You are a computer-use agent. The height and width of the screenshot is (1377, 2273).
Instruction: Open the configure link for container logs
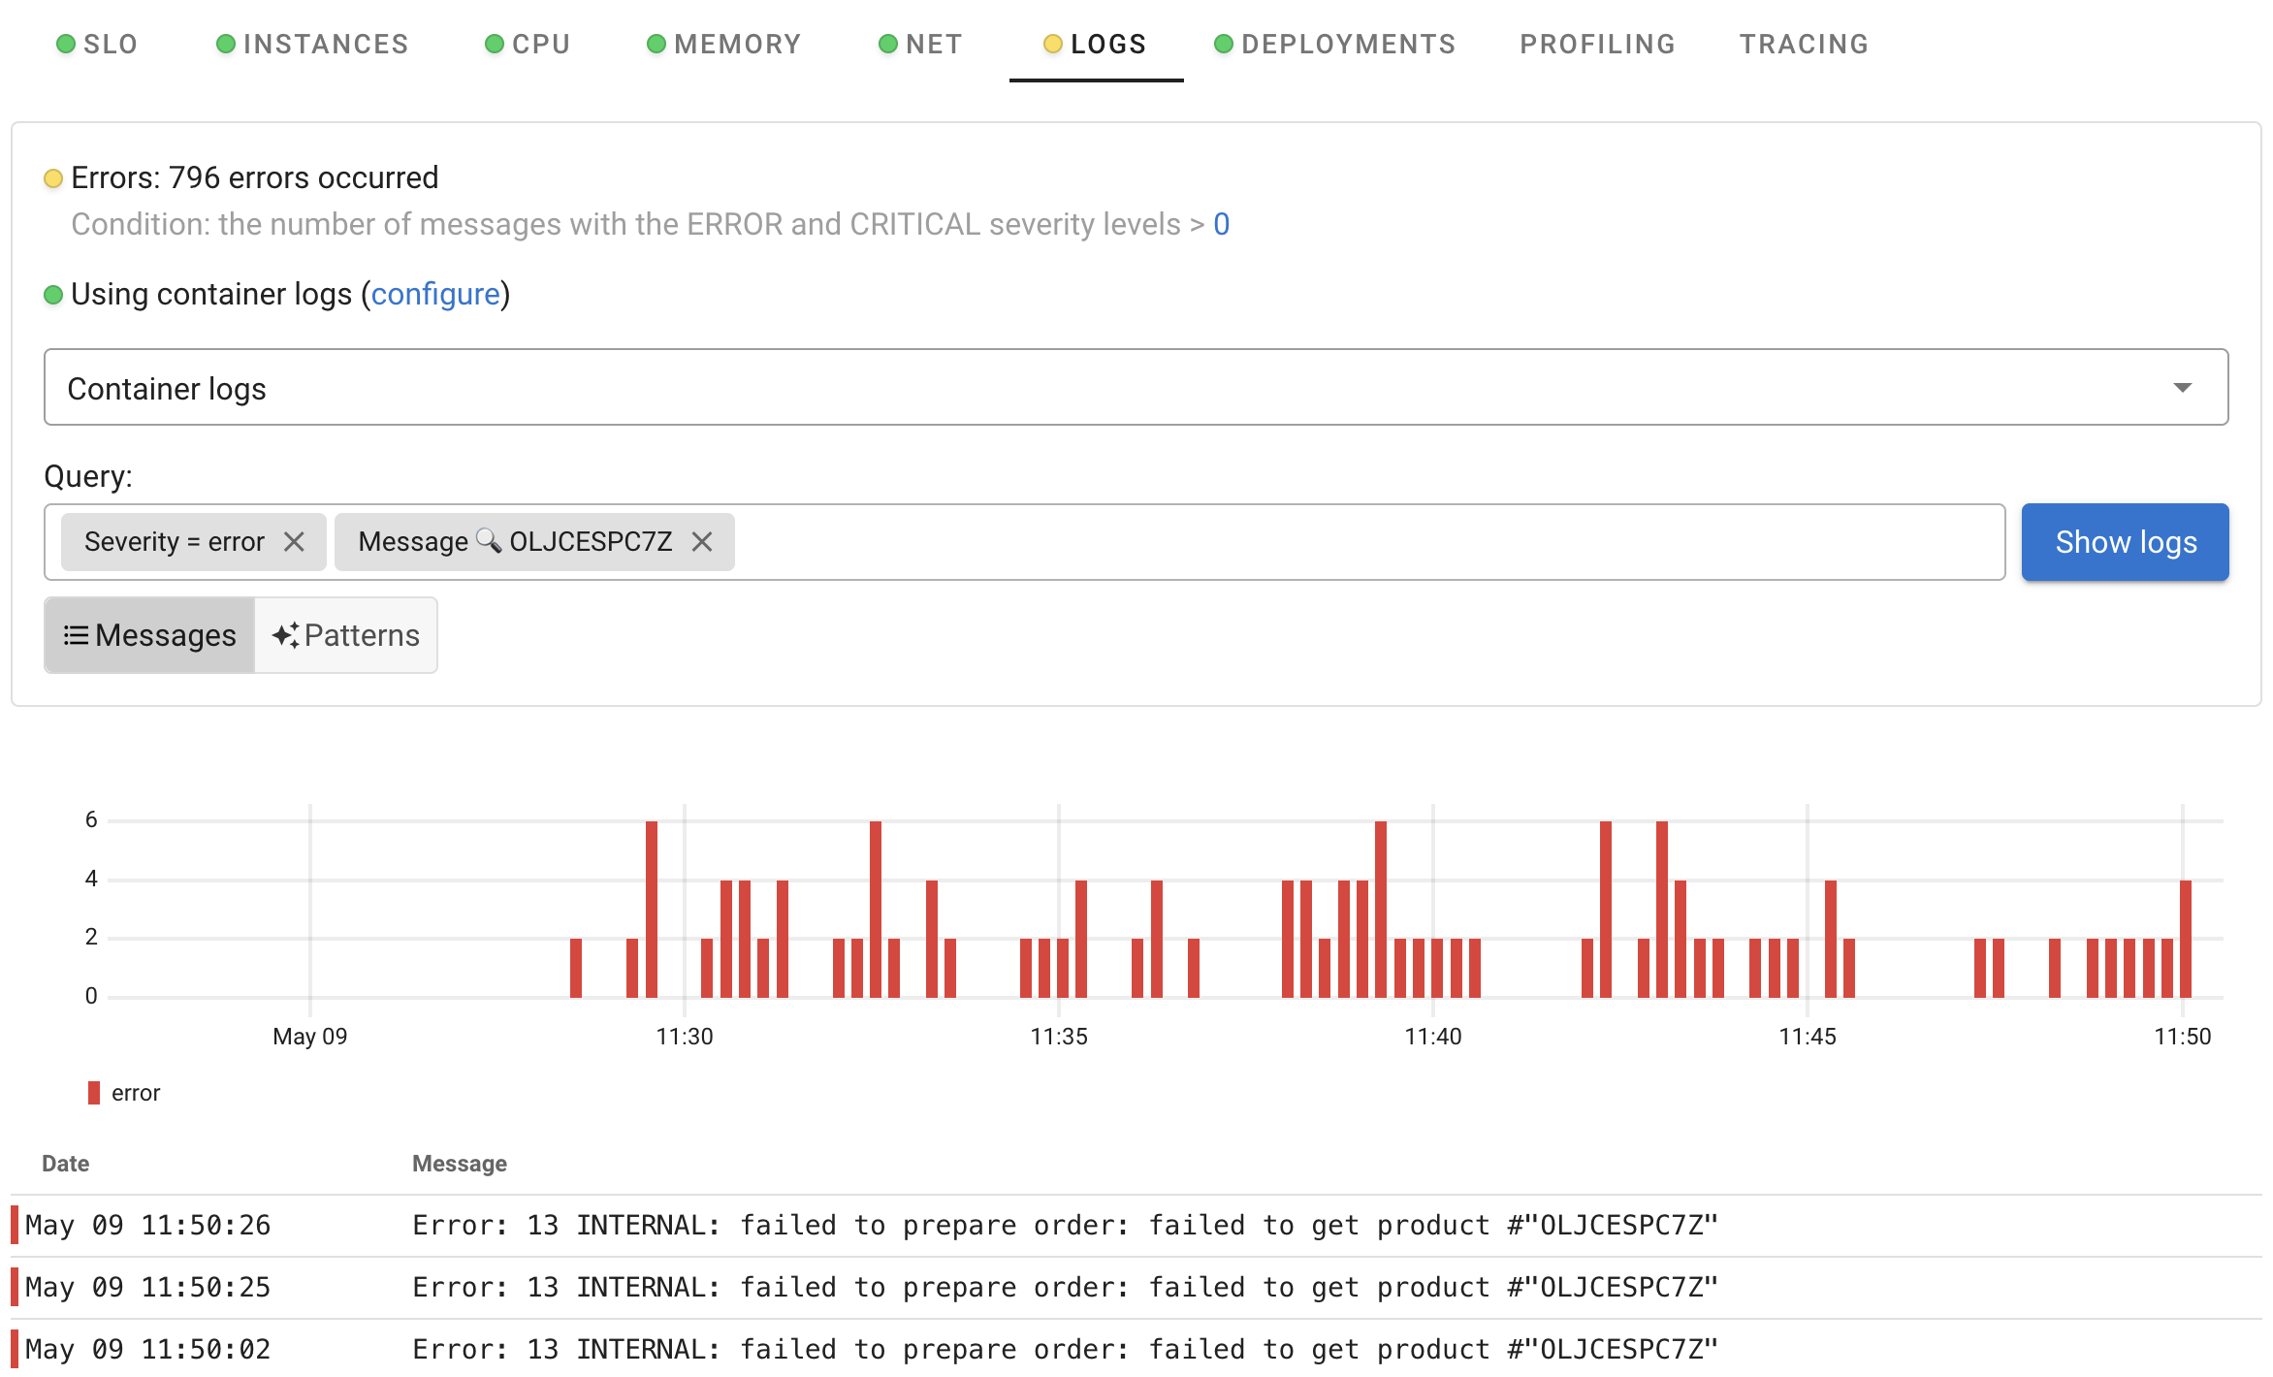click(x=435, y=294)
